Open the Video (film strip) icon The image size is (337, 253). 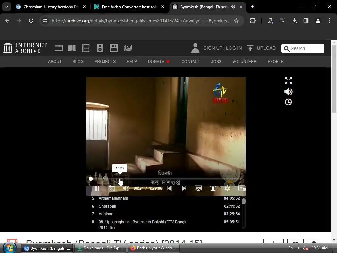[86, 48]
